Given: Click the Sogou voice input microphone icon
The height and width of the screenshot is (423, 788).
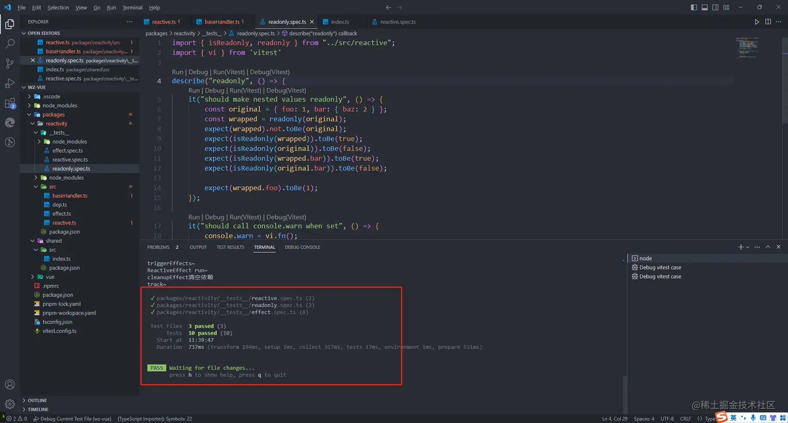Looking at the screenshot, I should tap(753, 418).
